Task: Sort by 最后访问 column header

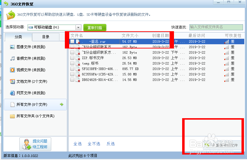Action: (x=197, y=35)
